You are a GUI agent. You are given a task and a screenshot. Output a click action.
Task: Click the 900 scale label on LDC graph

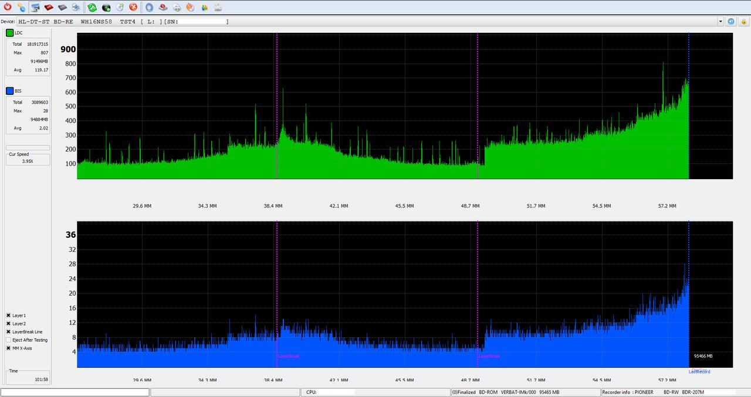(68, 50)
